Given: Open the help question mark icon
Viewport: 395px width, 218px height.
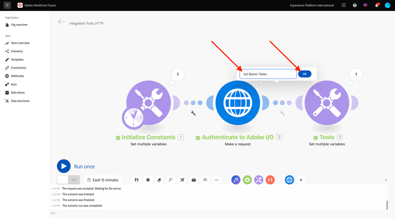Looking at the screenshot, I should (354, 5).
